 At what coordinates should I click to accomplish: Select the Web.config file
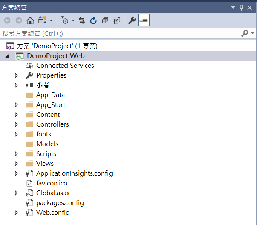click(52, 213)
